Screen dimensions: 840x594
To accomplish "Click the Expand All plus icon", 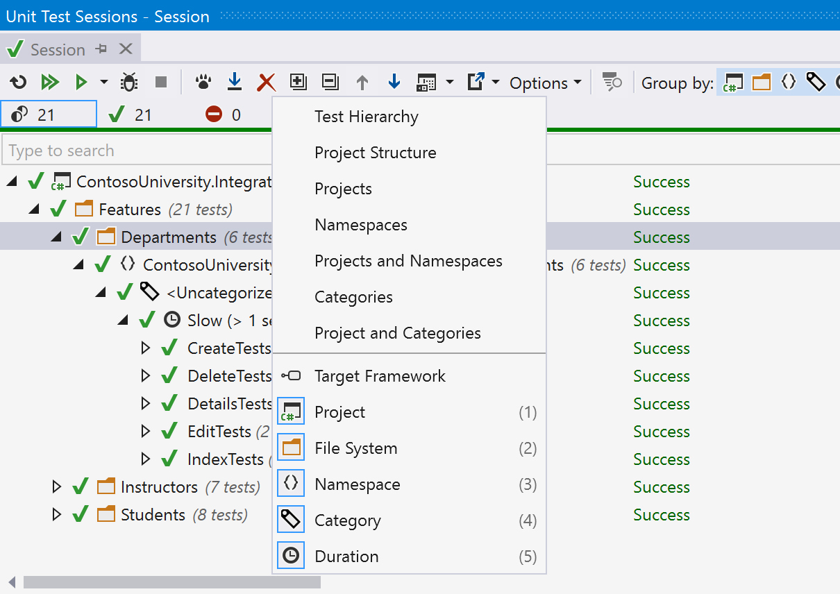I will (298, 83).
